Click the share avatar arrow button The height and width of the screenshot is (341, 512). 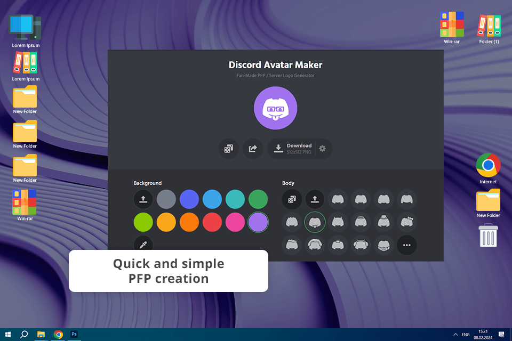[253, 149]
